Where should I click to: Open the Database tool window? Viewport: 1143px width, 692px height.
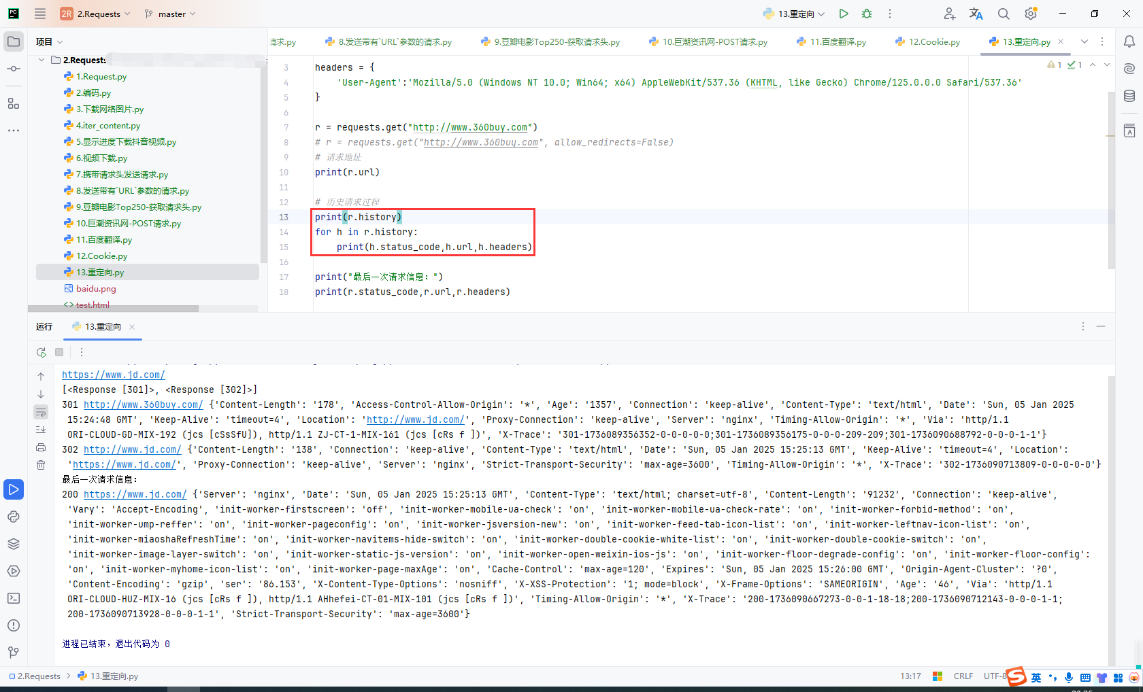point(1129,96)
